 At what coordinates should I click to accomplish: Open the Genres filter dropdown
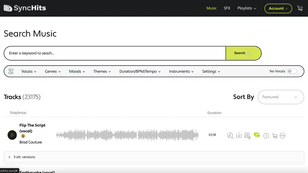point(53,71)
